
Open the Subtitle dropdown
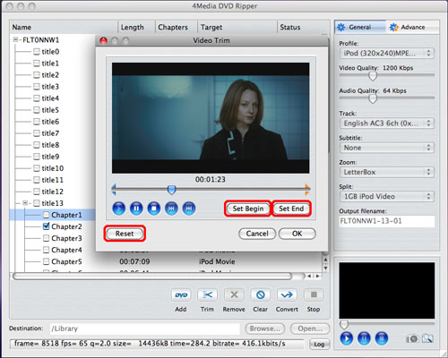(x=387, y=148)
